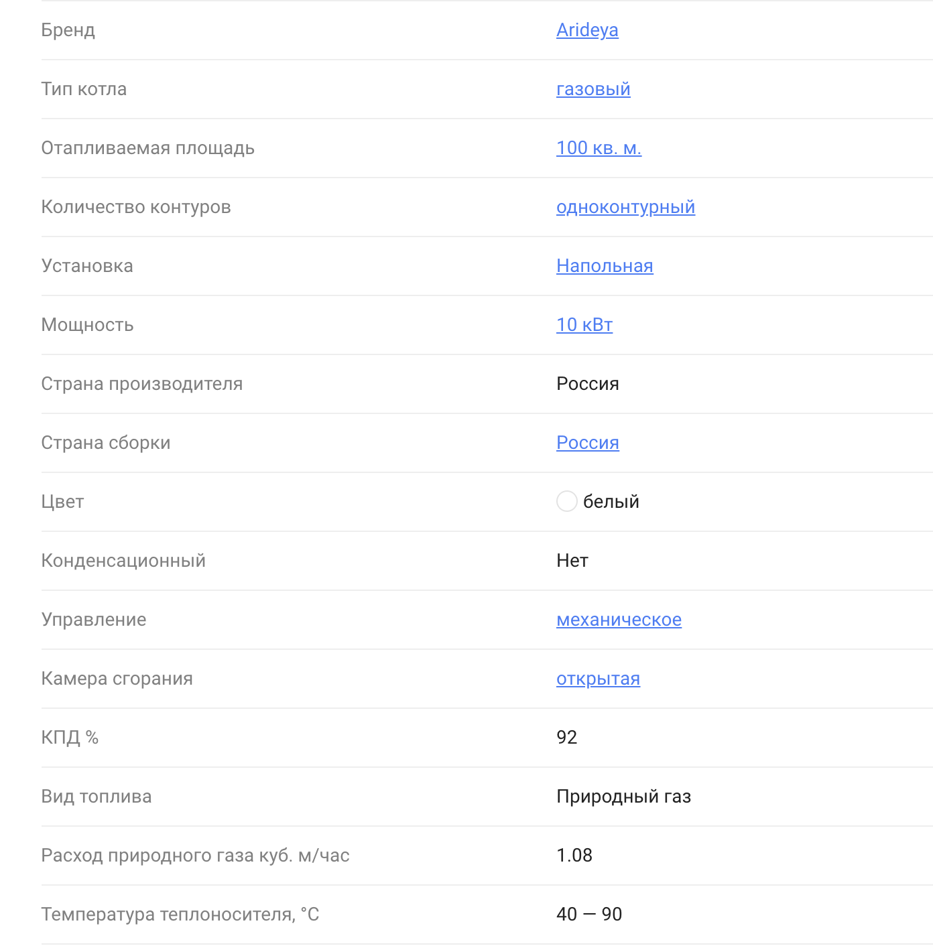The width and height of the screenshot is (933, 950).
Task: Click the Напольная installation link
Action: point(605,266)
